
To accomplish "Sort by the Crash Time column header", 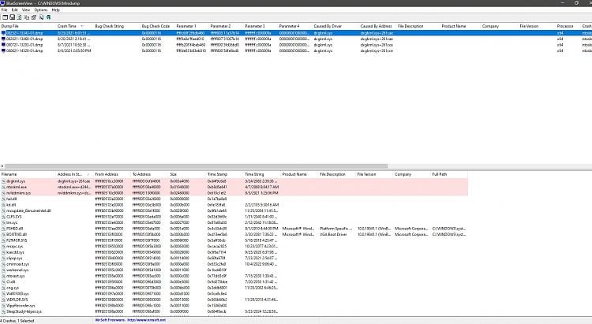I will tap(75, 26).
